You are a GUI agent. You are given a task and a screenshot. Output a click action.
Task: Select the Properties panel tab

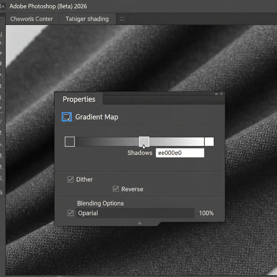[79, 99]
